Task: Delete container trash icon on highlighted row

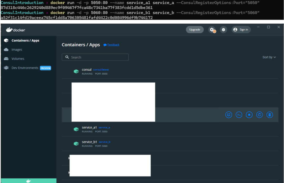Action: [270, 115]
